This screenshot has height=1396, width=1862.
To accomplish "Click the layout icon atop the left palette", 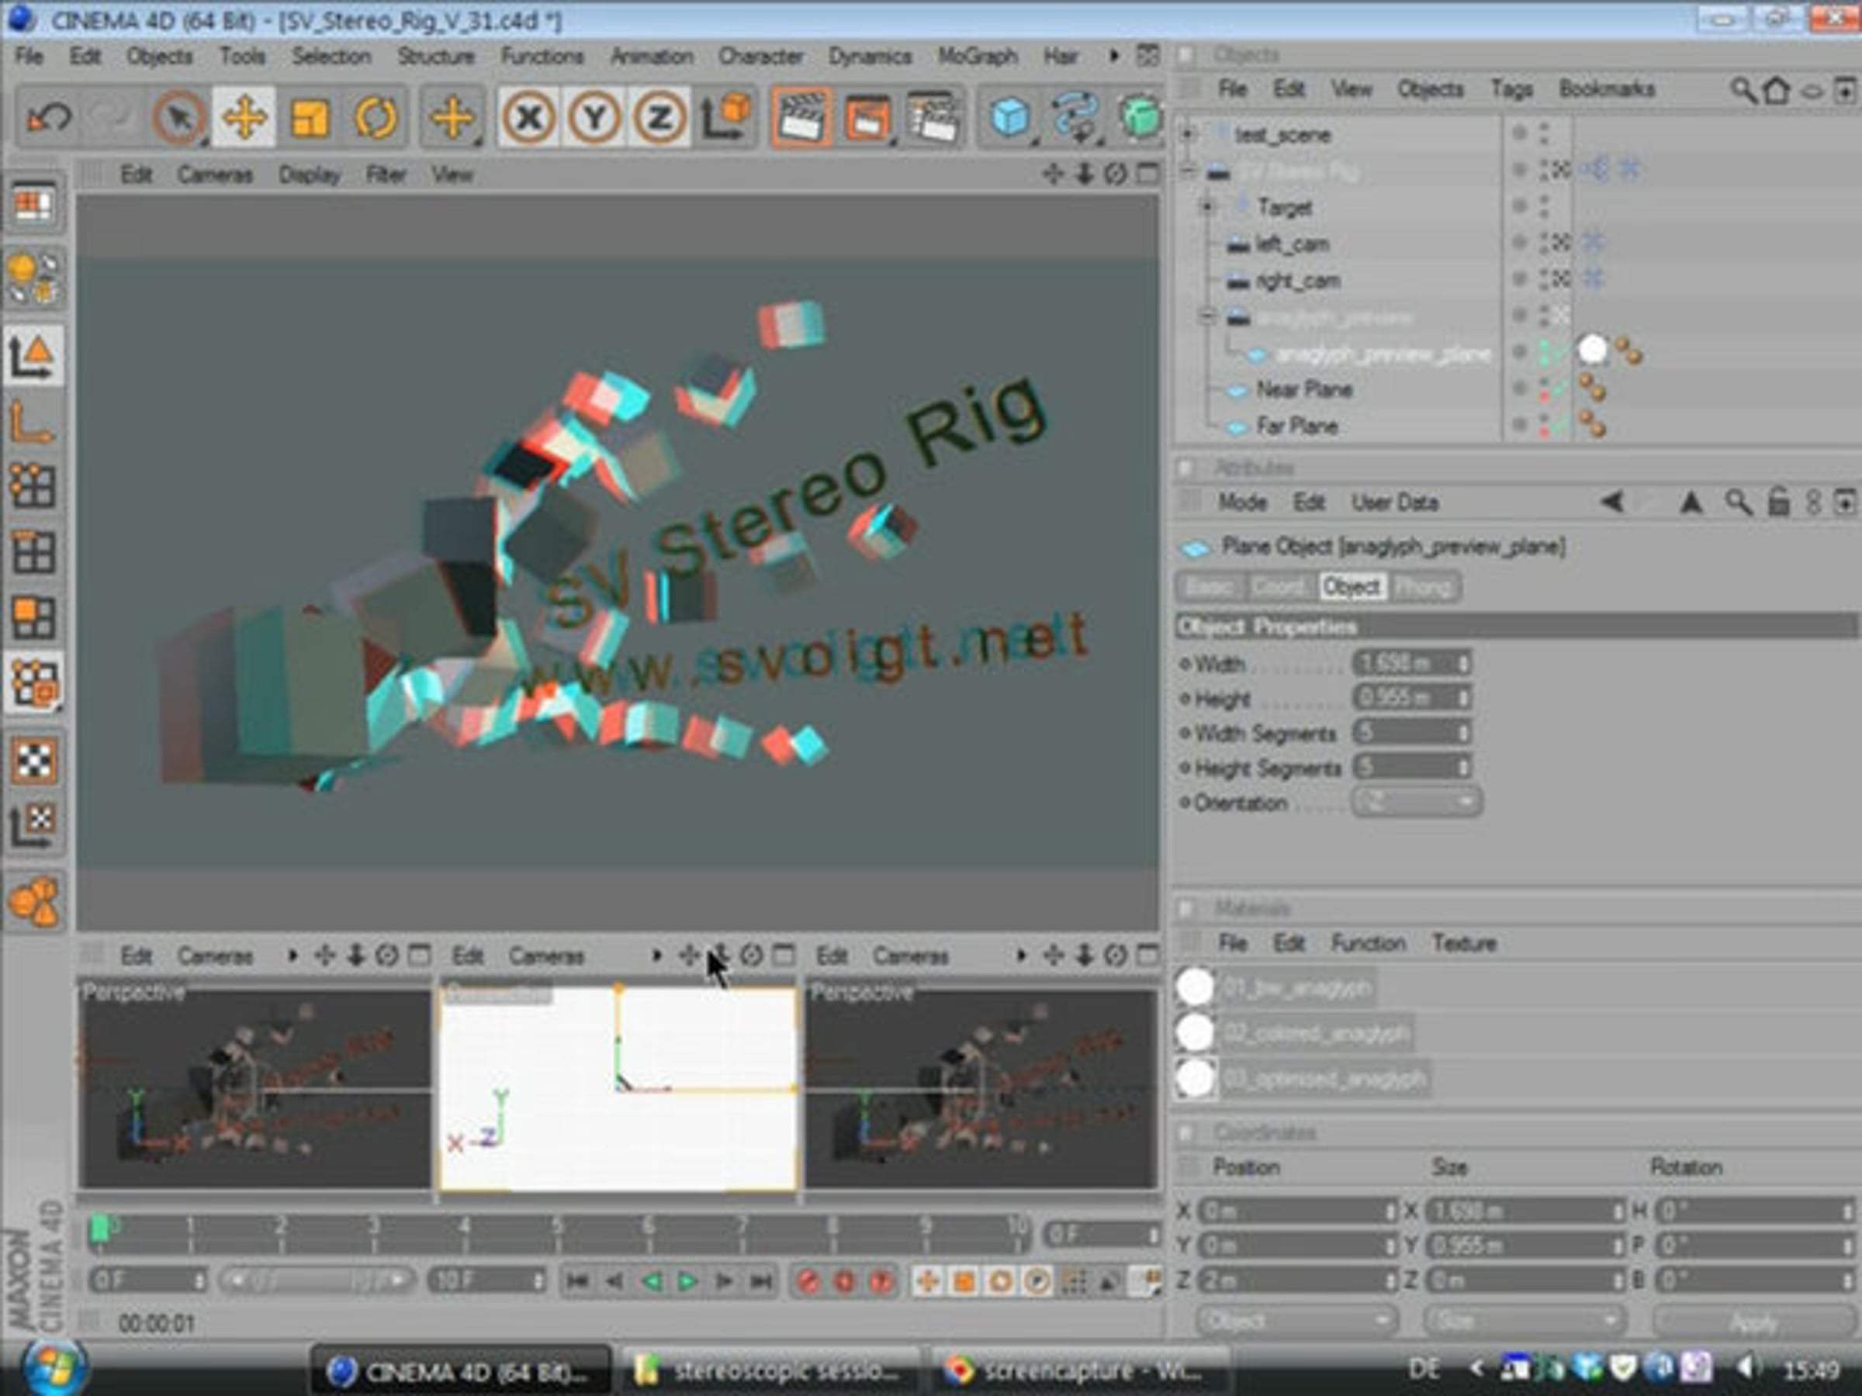I will [x=33, y=205].
